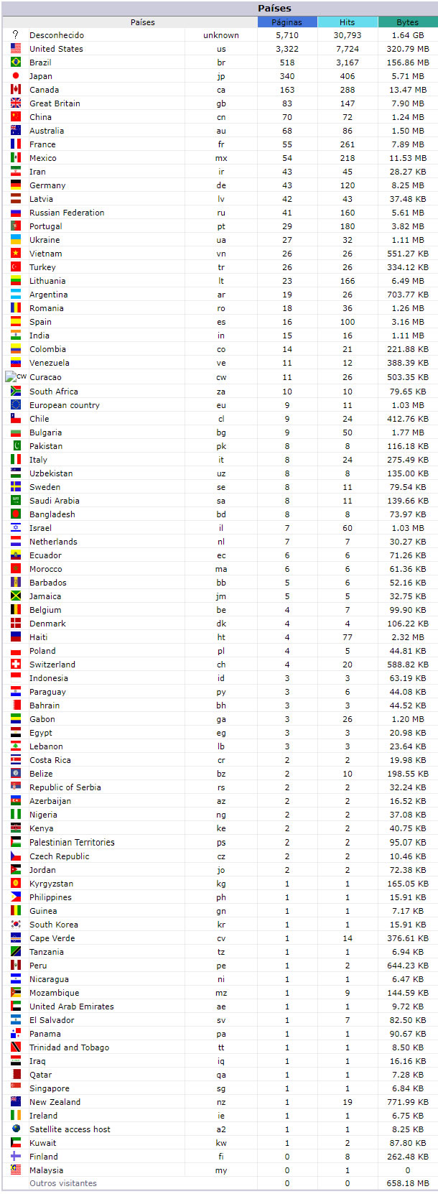Image resolution: width=438 pixels, height=1194 pixels.
Task: Click the Russian Federation country name
Action: 67,213
